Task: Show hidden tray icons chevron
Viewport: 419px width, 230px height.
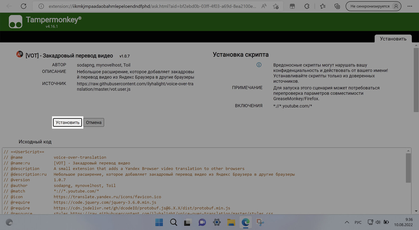Action: [346, 222]
